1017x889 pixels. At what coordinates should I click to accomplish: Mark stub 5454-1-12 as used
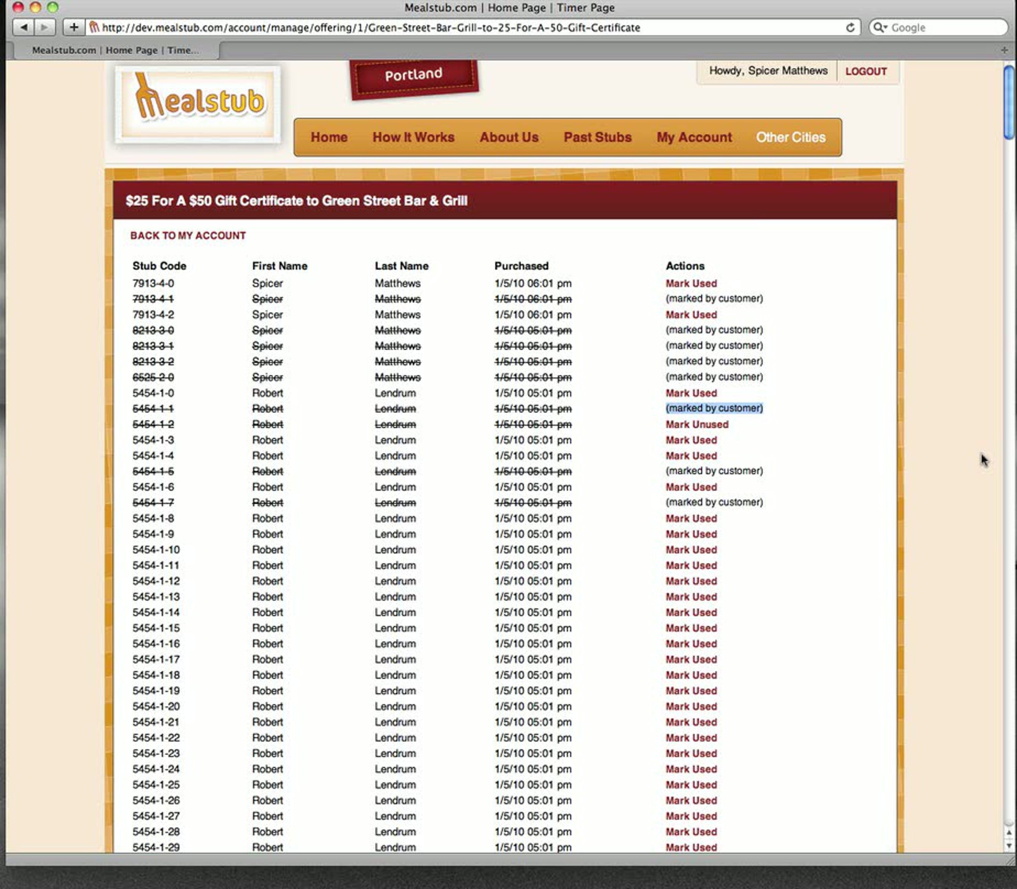(691, 581)
